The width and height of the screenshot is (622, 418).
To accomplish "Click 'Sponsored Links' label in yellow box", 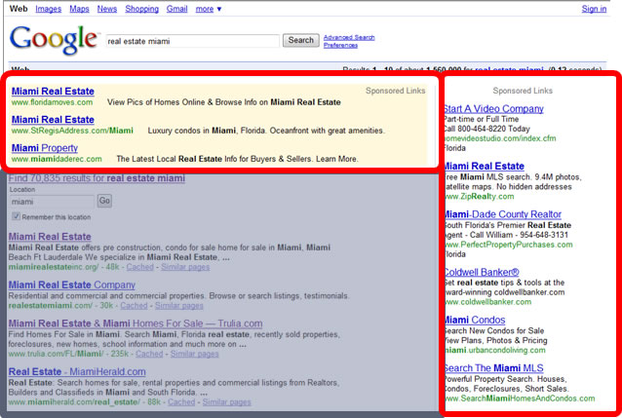I will [396, 91].
